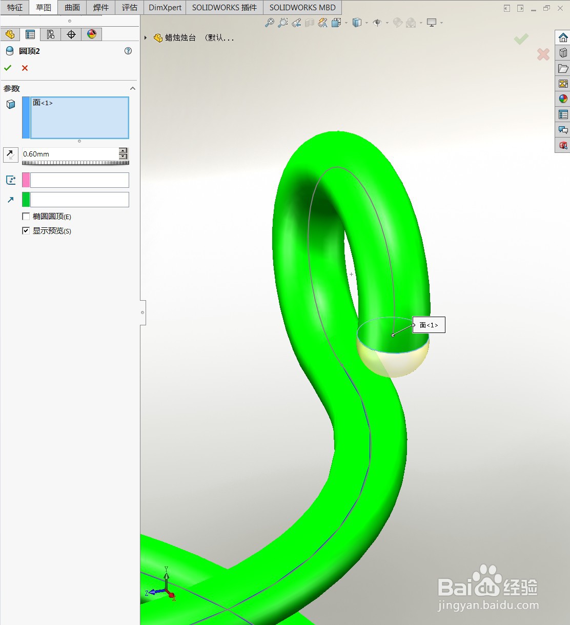Open help for the 圆顶2 PropertyManager
This screenshot has width=570, height=625.
click(128, 51)
